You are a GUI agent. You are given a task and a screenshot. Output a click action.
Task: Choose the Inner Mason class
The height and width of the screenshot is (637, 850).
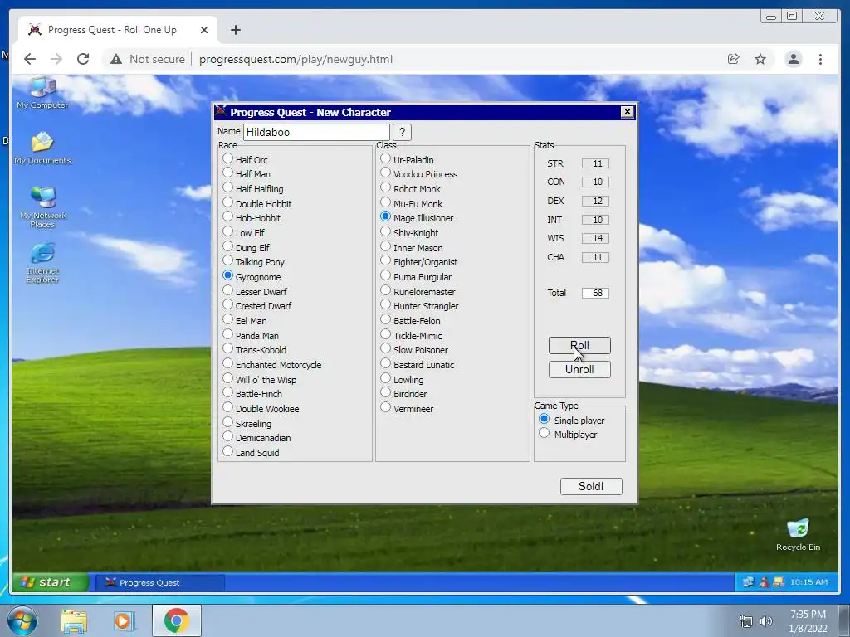385,246
